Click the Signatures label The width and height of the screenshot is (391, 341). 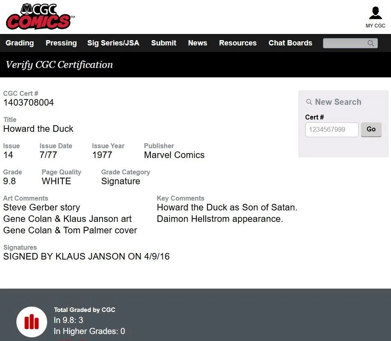[x=20, y=247]
